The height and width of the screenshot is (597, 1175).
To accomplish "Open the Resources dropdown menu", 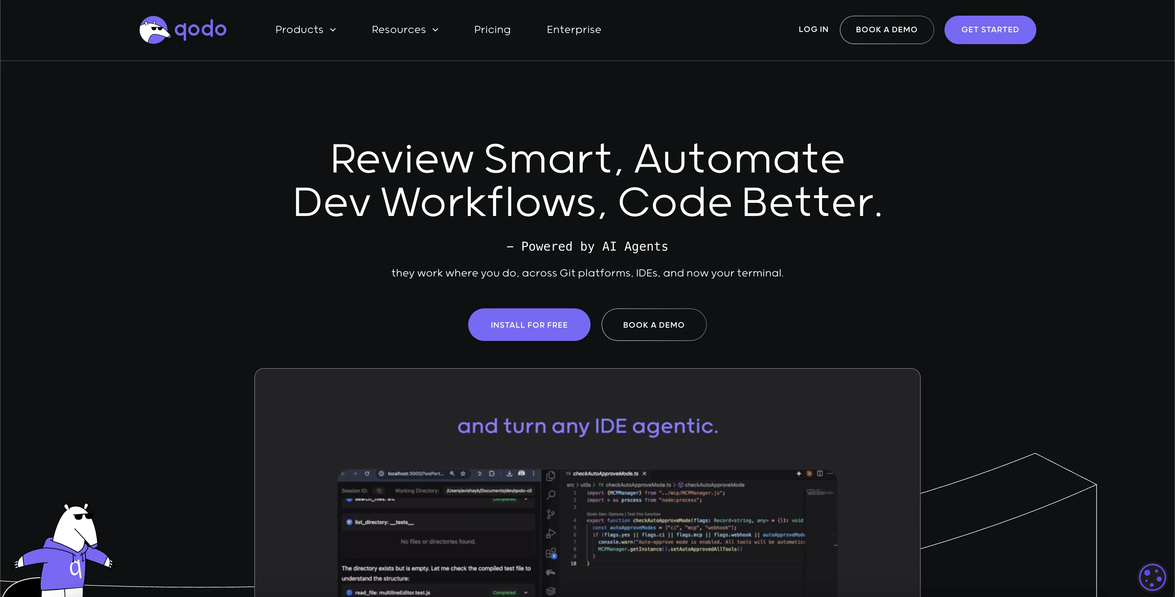I will [x=404, y=29].
